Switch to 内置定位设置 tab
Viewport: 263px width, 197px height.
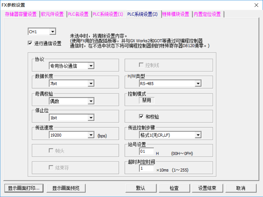[x=207, y=14]
